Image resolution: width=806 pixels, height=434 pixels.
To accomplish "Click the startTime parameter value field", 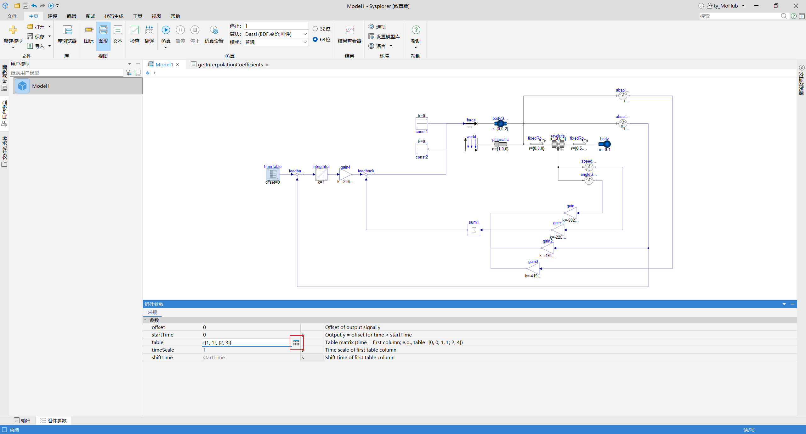I will pos(251,335).
